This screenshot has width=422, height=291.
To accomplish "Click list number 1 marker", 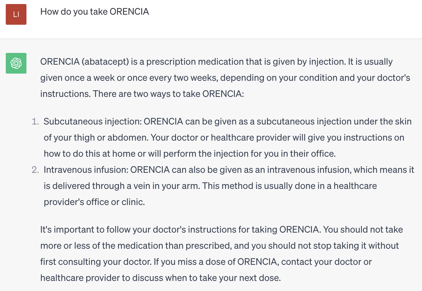I will 35,121.
